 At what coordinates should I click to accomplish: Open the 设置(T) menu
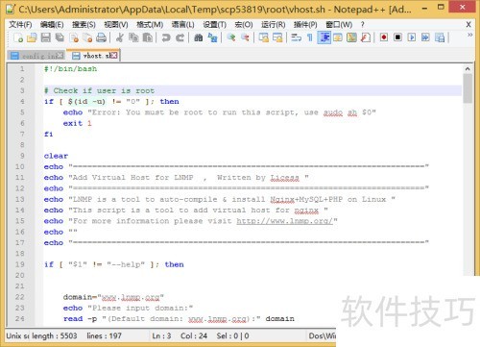[x=214, y=24]
